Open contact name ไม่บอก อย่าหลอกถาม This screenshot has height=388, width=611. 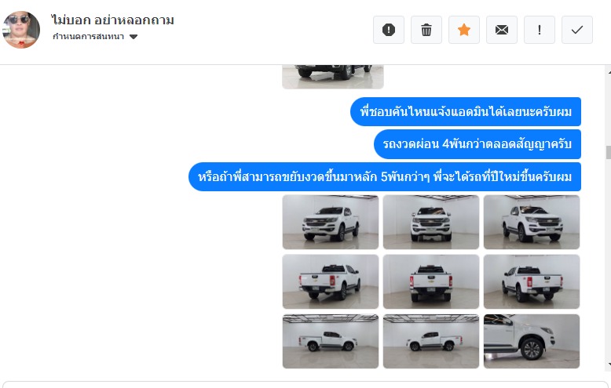112,20
